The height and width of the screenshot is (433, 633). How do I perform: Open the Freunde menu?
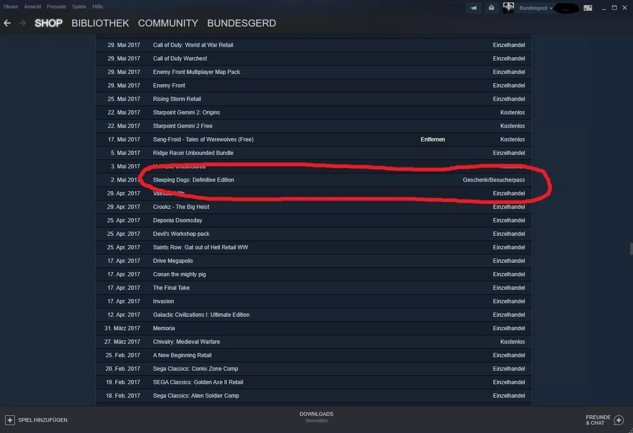click(56, 7)
